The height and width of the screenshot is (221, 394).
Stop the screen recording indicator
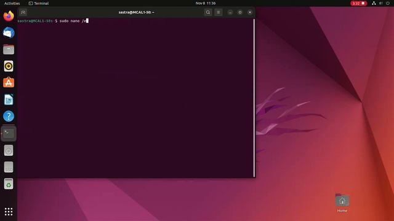click(358, 3)
